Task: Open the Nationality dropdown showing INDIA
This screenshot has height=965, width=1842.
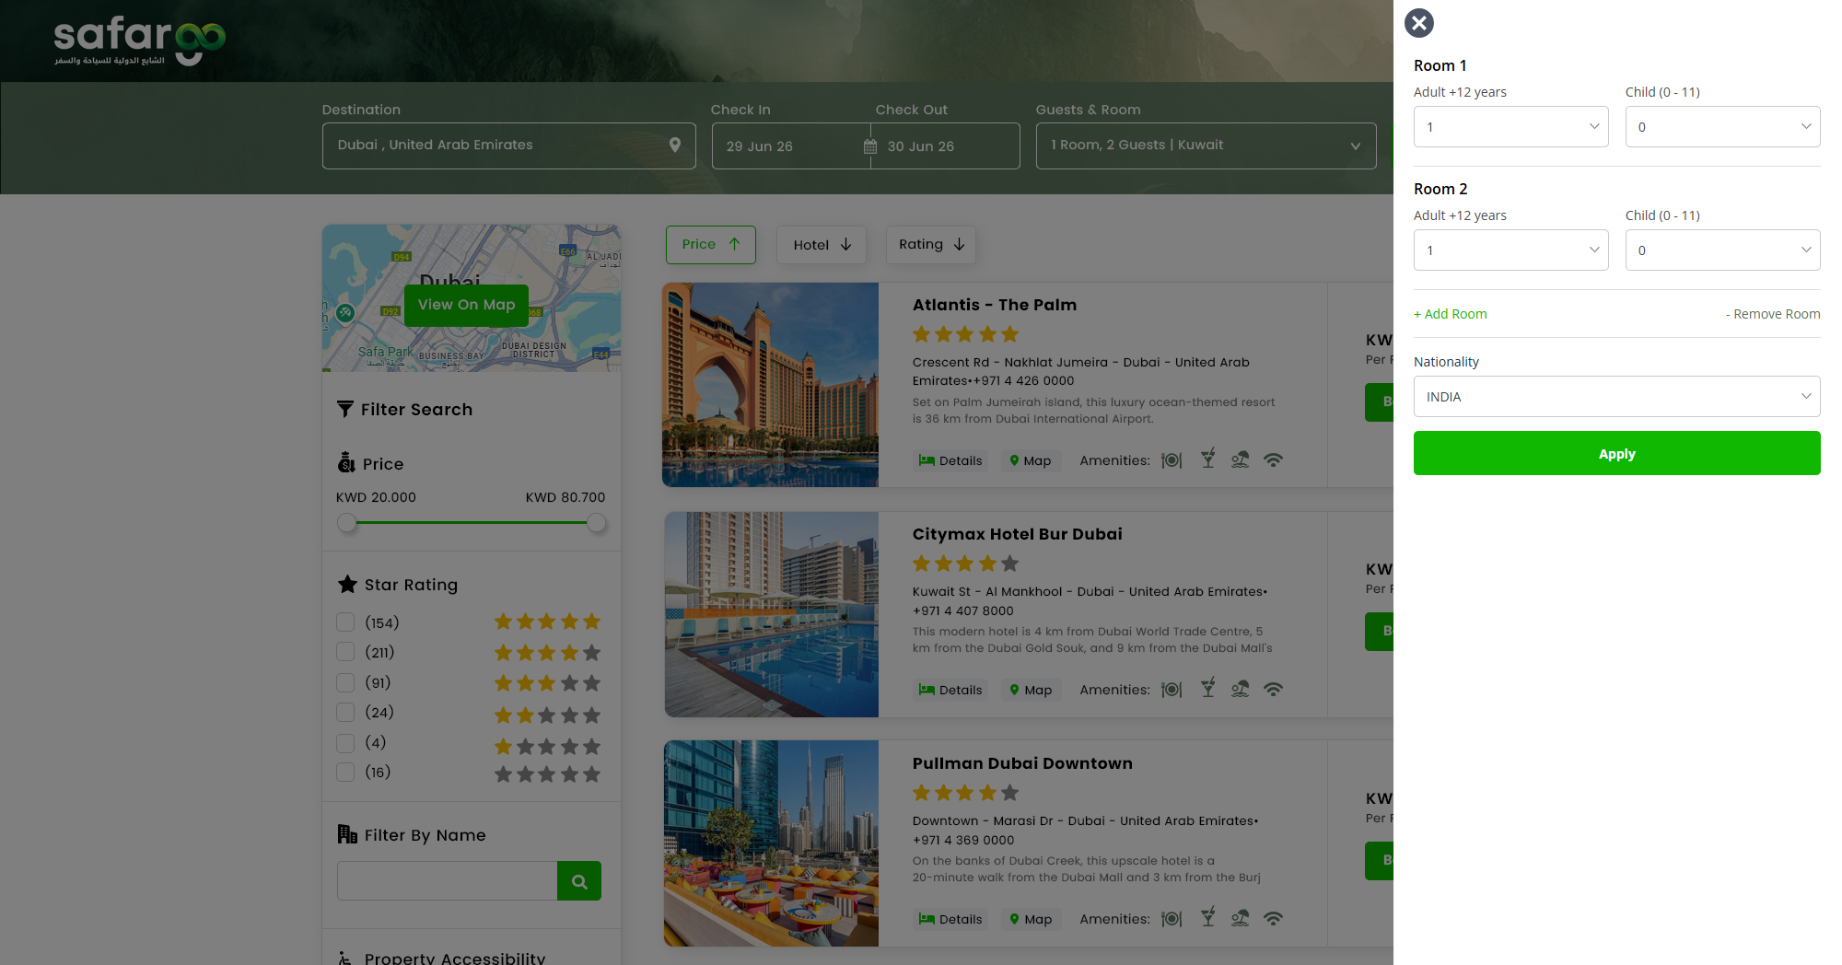Action: click(1616, 397)
